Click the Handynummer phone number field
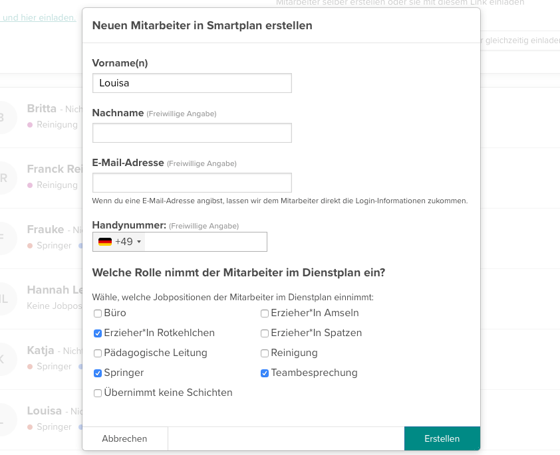Image resolution: width=560 pixels, height=455 pixels. coord(205,242)
